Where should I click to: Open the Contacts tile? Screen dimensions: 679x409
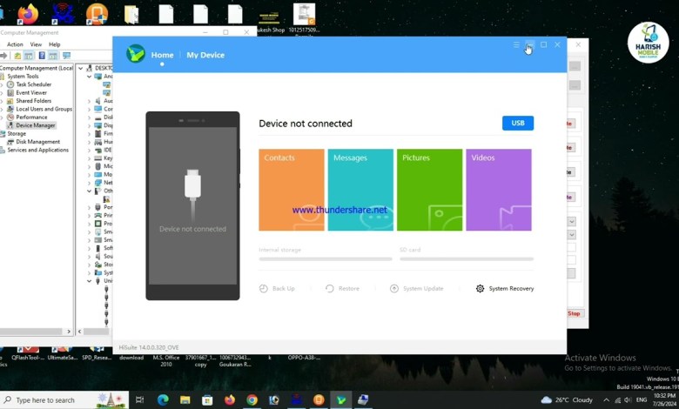coord(292,190)
